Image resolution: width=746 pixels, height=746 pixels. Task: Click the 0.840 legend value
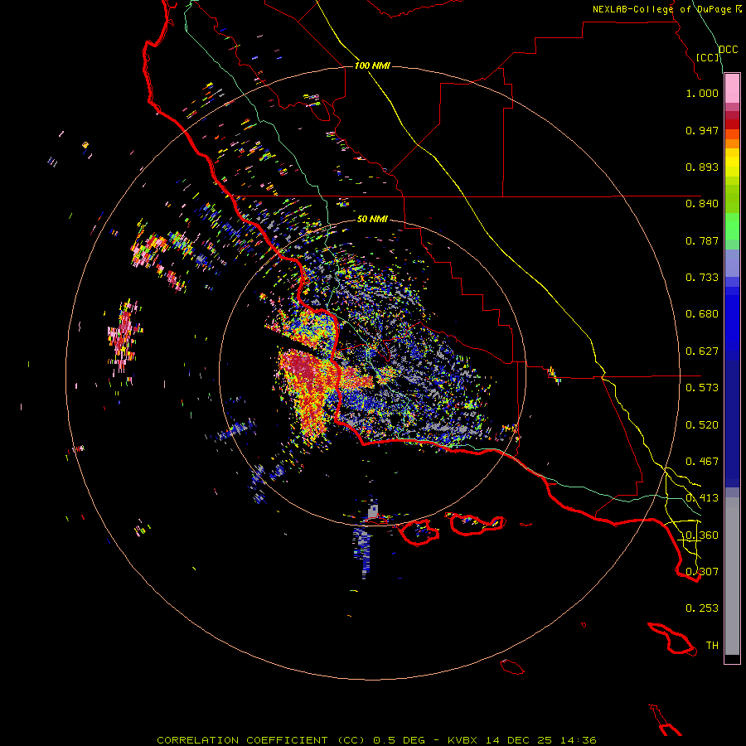coord(702,204)
